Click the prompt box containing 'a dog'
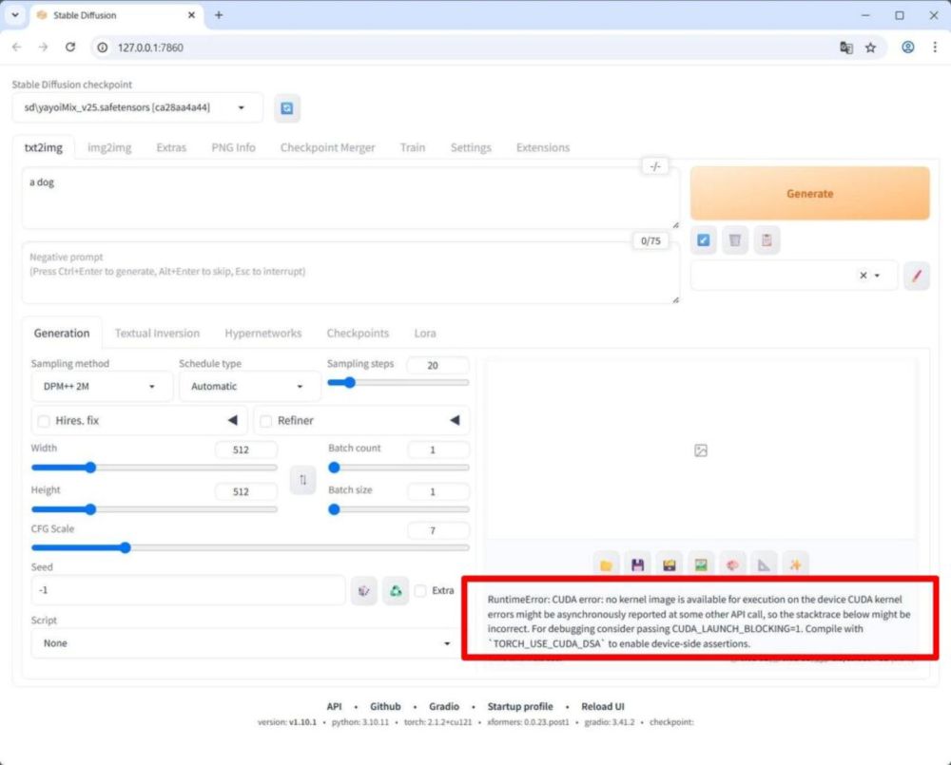The width and height of the screenshot is (951, 765). 350,199
